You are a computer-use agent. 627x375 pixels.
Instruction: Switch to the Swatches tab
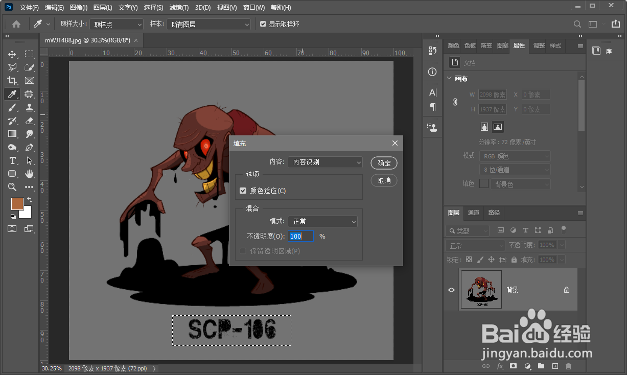470,45
